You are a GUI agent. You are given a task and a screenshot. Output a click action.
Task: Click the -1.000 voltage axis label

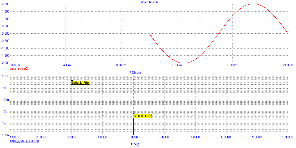pos(5,48)
